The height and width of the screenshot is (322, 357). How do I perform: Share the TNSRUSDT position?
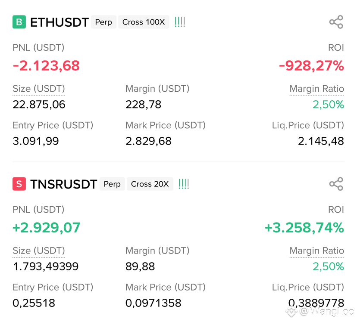coord(336,184)
